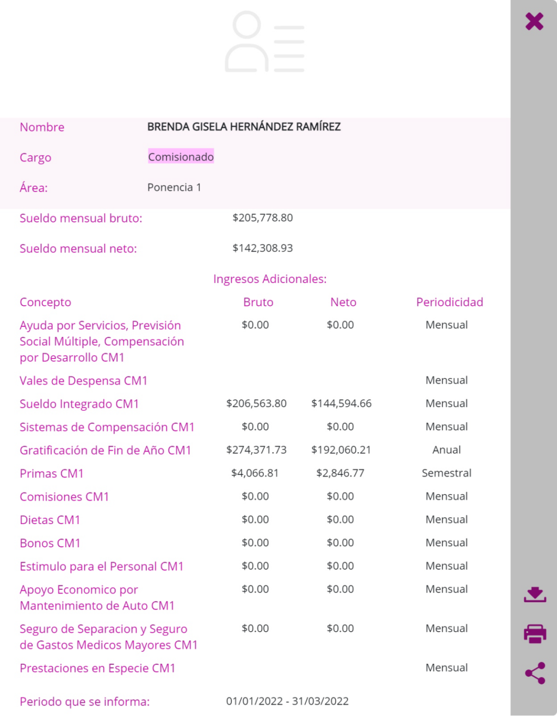Click the download icon
This screenshot has width=557, height=716.
pos(535,595)
